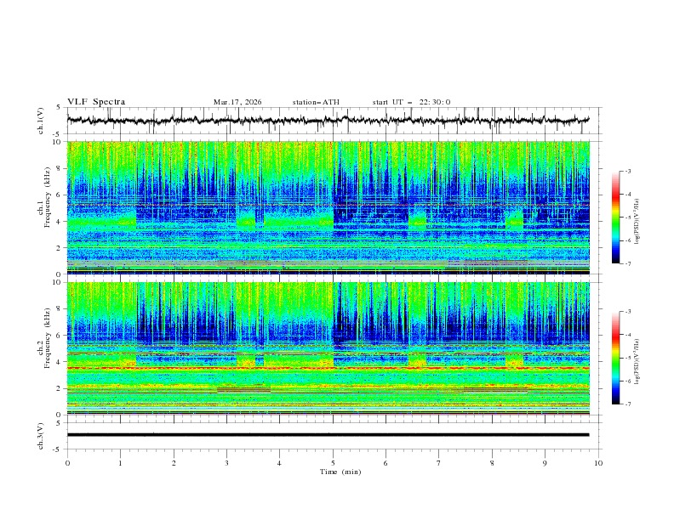Click the "VLF Spectra" title text
The height and width of the screenshot is (520, 674).
(x=96, y=102)
